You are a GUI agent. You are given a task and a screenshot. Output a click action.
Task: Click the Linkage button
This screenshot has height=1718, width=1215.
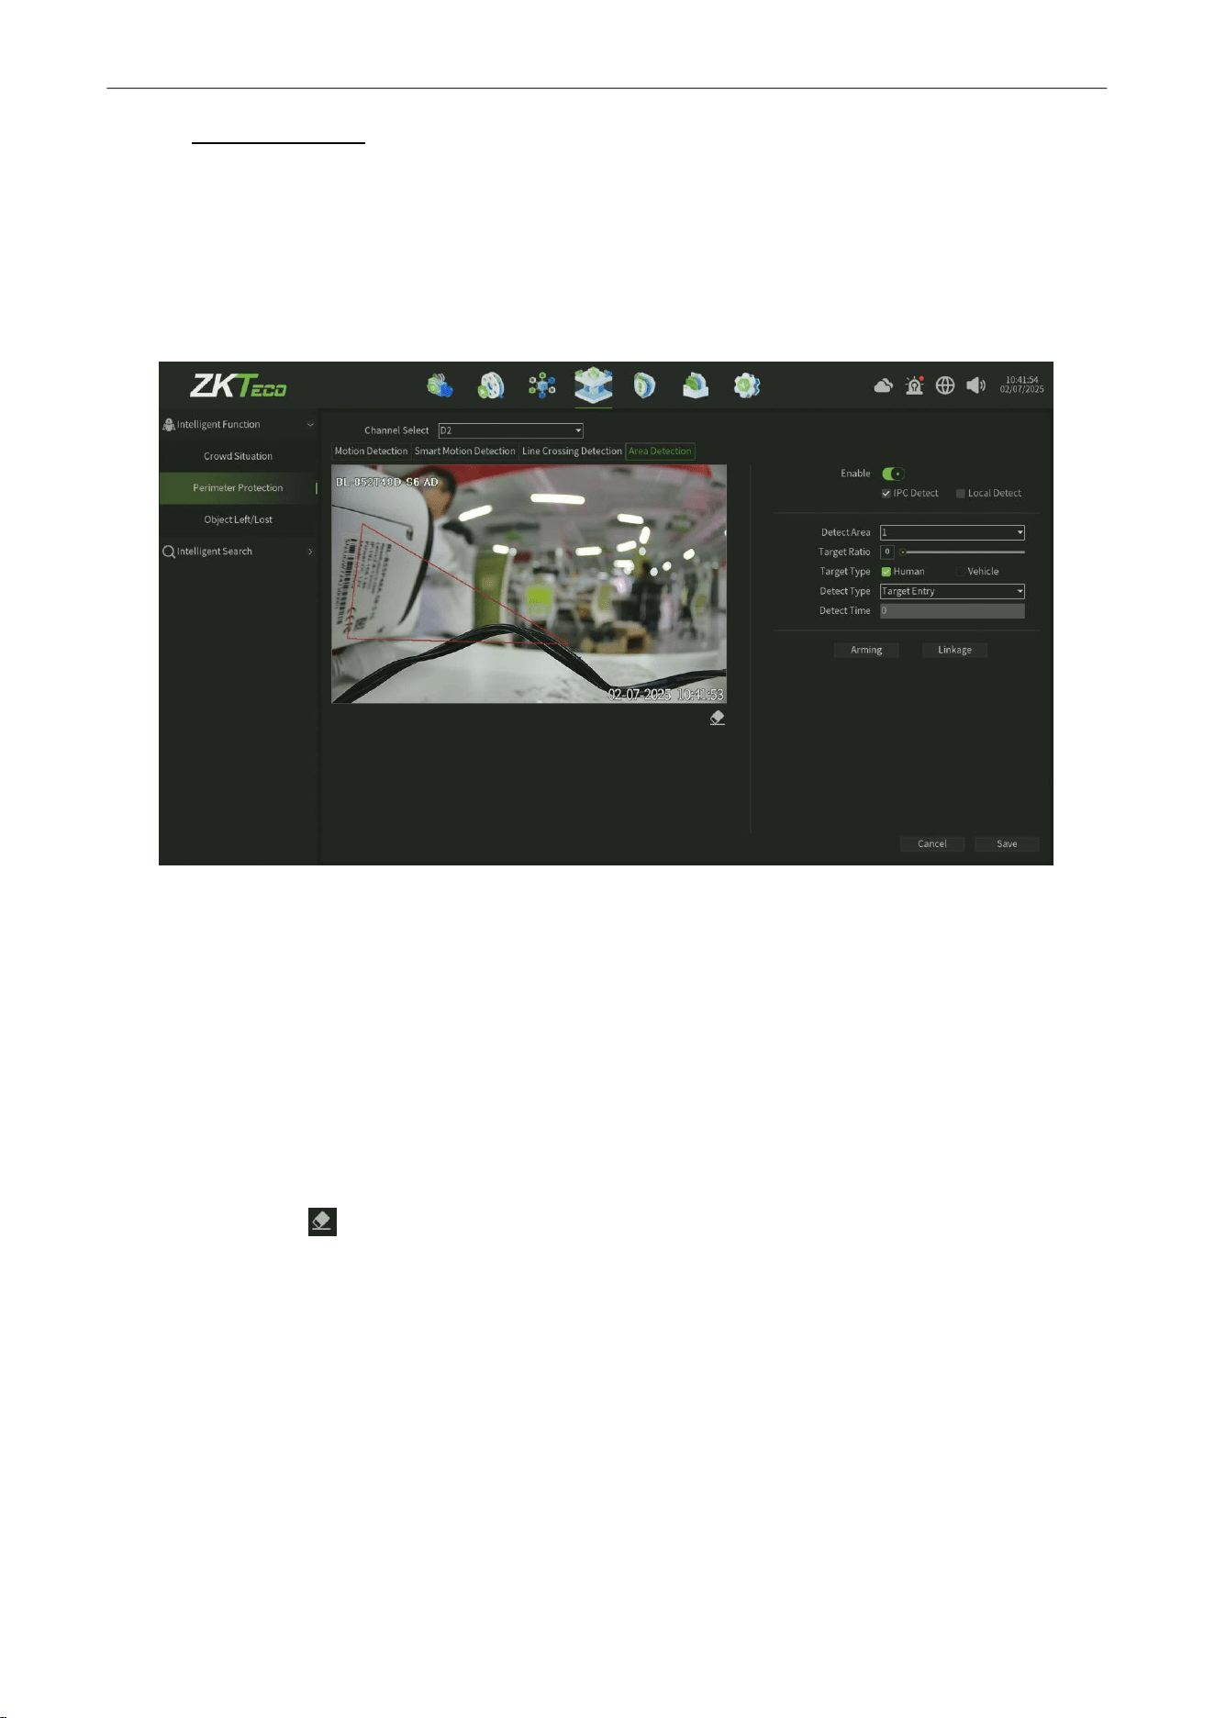(x=954, y=650)
